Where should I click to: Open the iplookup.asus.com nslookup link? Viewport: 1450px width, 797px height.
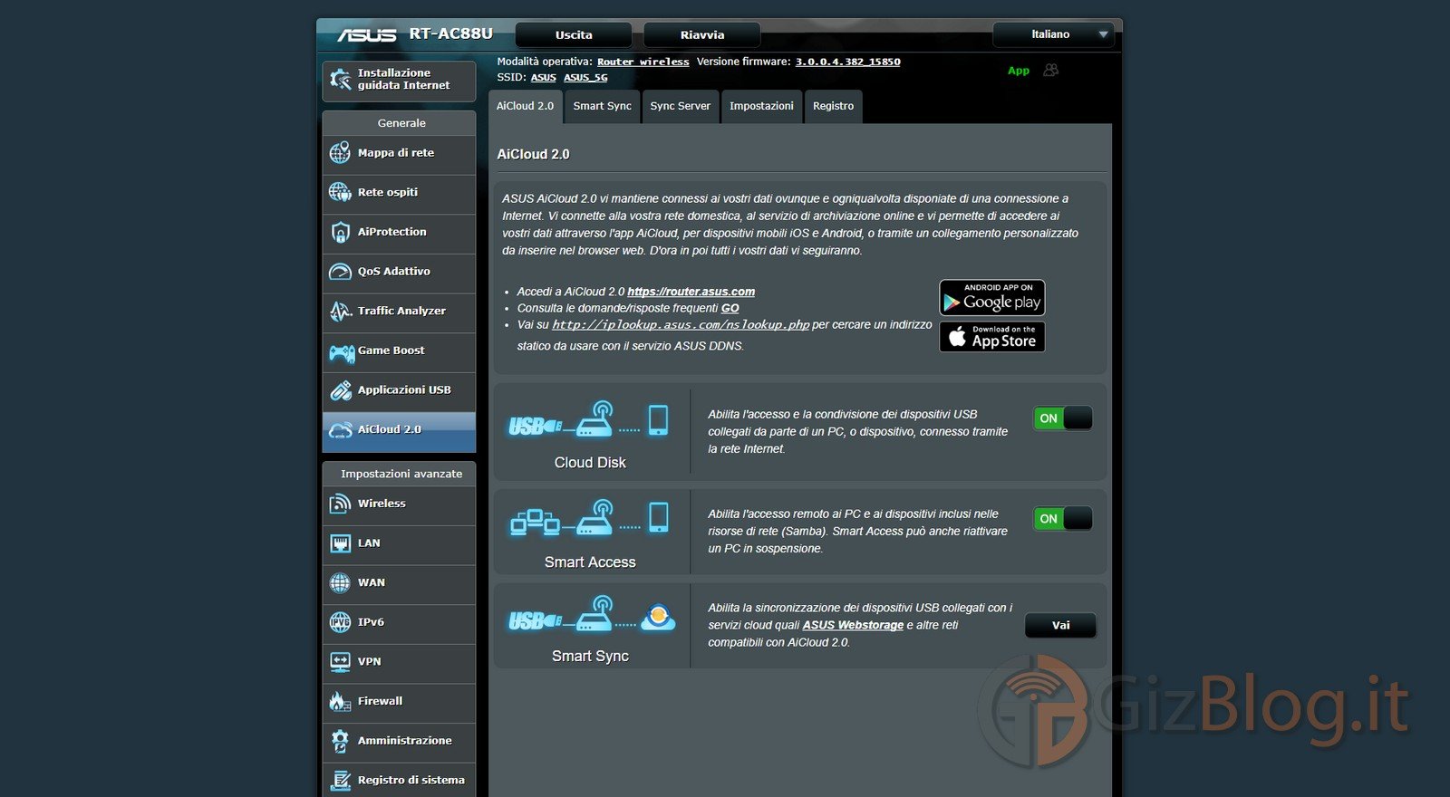[681, 324]
